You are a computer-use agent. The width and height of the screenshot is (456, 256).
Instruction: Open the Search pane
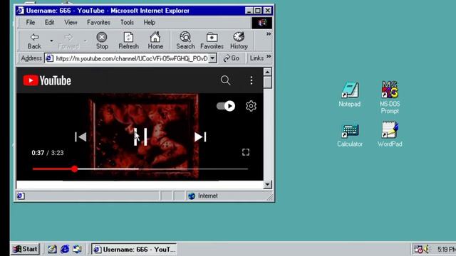(x=185, y=41)
